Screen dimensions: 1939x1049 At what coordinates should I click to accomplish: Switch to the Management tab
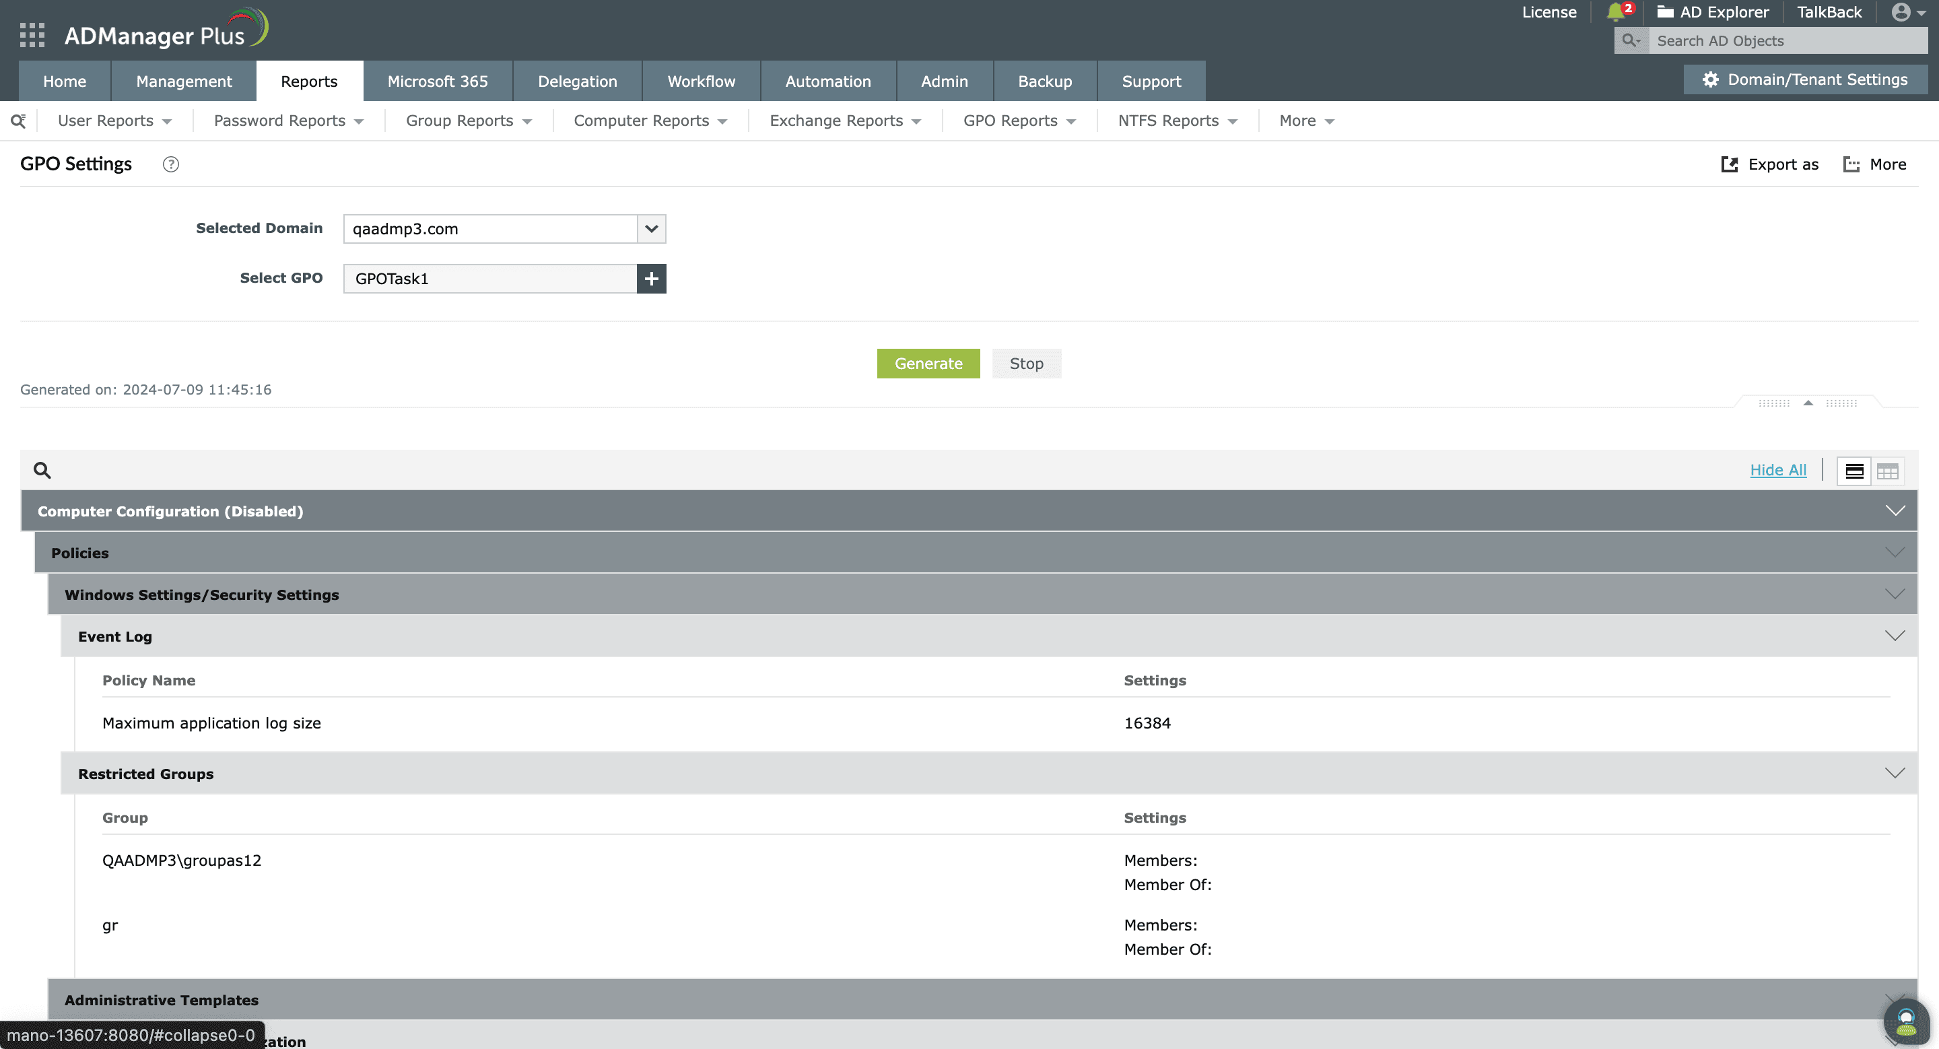(x=184, y=81)
